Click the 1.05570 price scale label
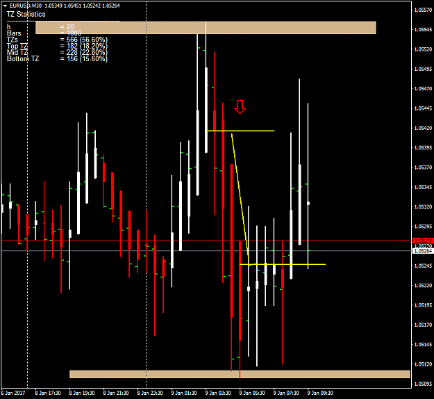Screen dimensions: 434x399 [423, 10]
